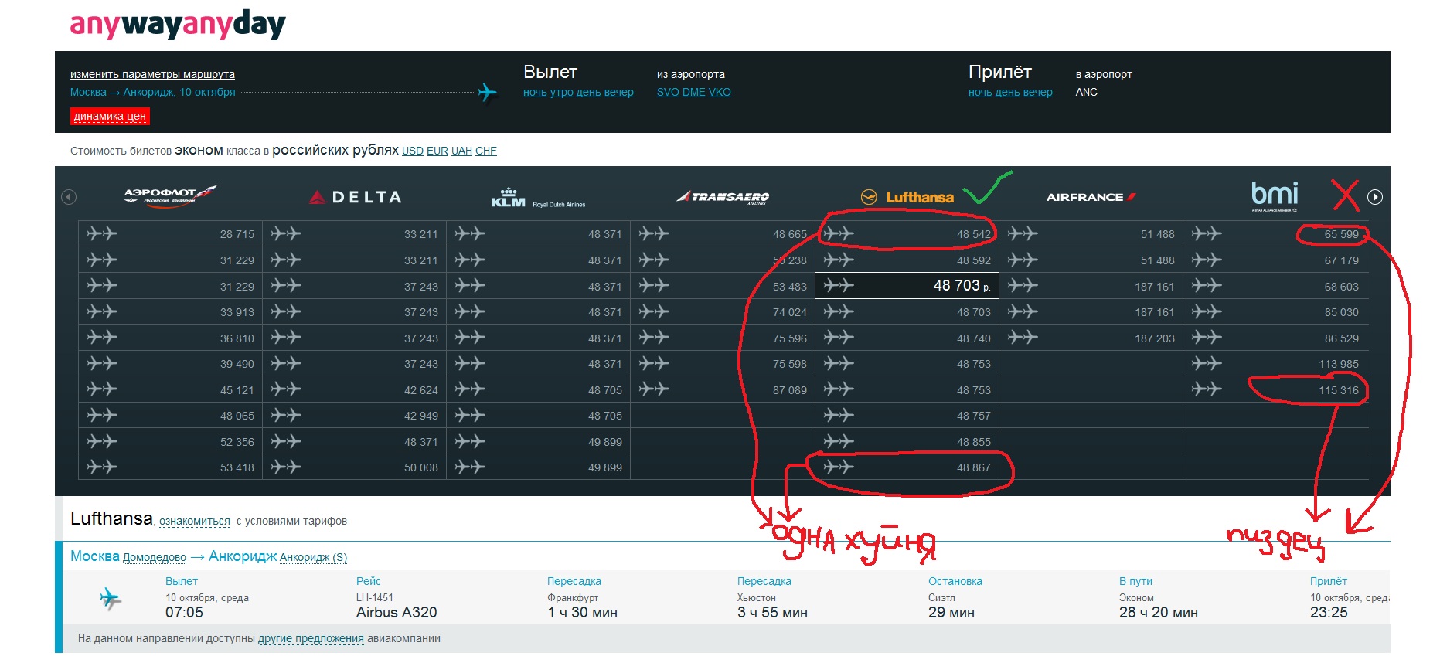Select bmi fare 65 599
1440x656 pixels.
[x=1275, y=233]
